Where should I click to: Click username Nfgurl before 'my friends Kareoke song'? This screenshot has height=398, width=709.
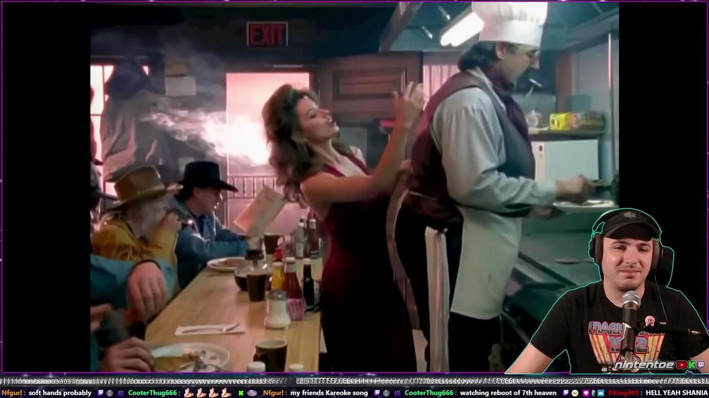point(273,393)
